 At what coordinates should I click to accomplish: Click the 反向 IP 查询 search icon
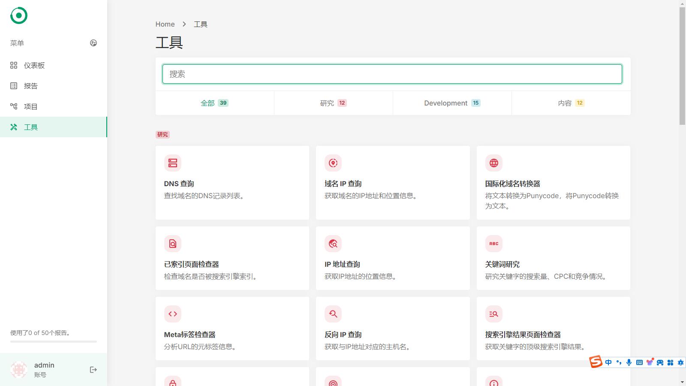point(333,314)
